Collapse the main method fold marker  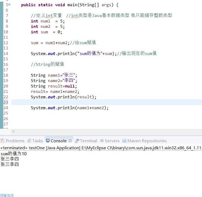9,5
